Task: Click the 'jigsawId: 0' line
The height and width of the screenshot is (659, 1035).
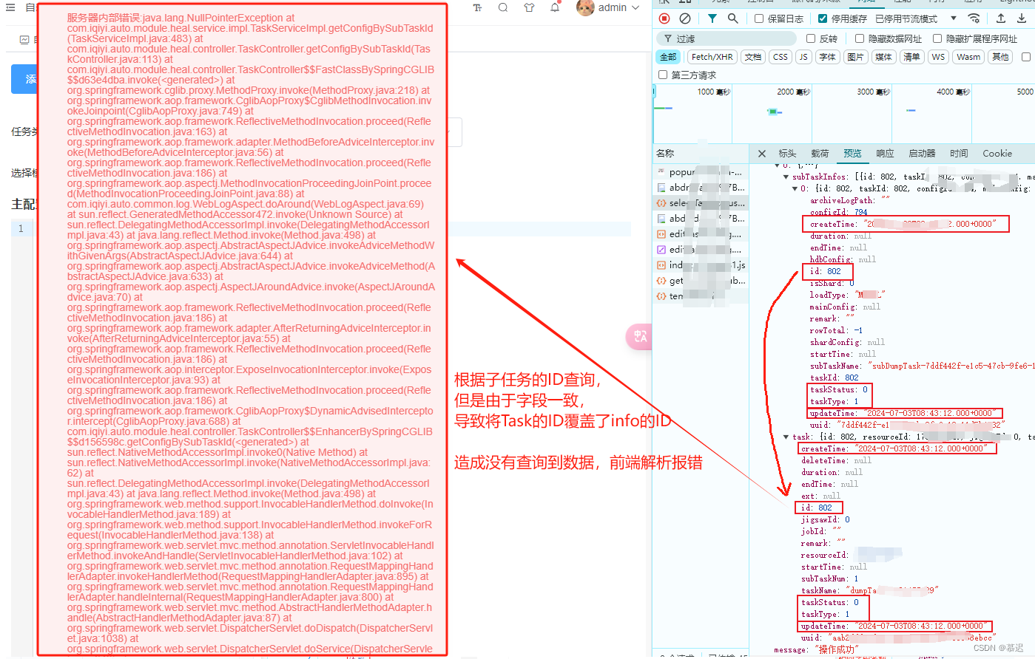Action: point(825,519)
